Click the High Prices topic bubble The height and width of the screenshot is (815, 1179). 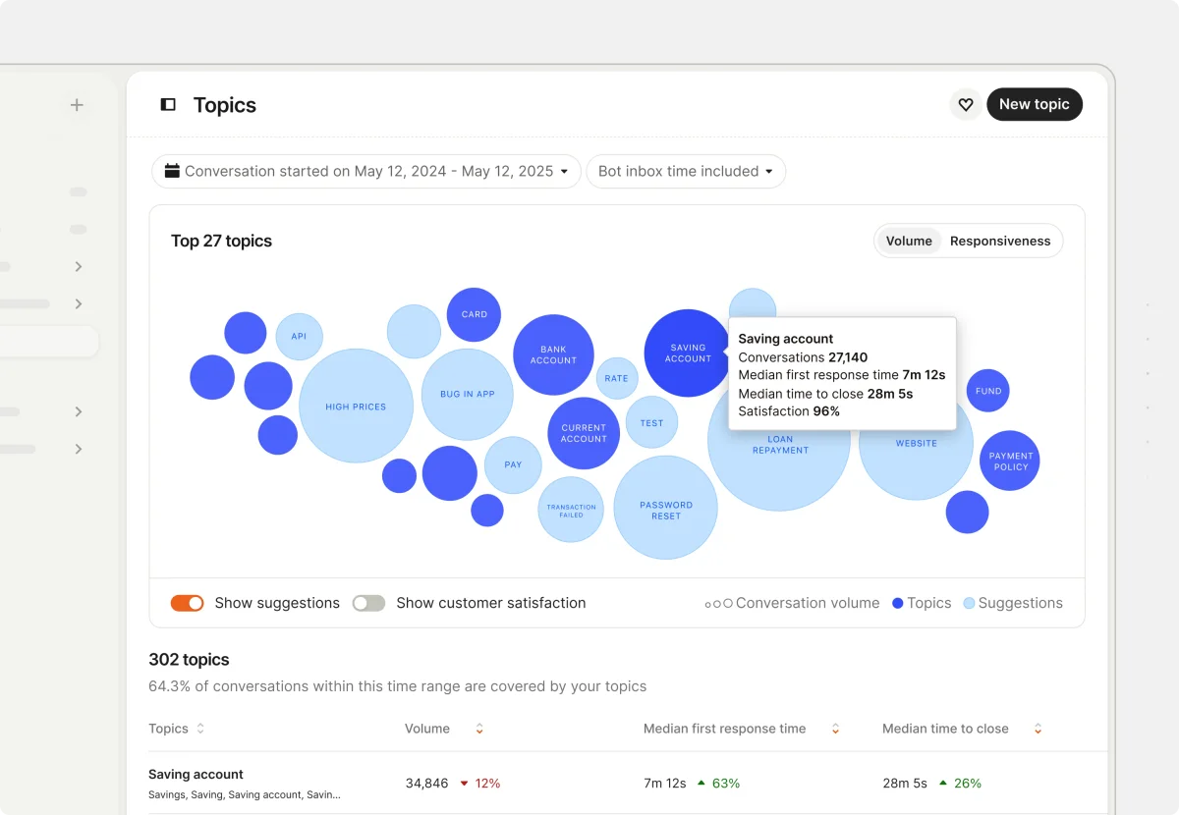[x=356, y=406]
